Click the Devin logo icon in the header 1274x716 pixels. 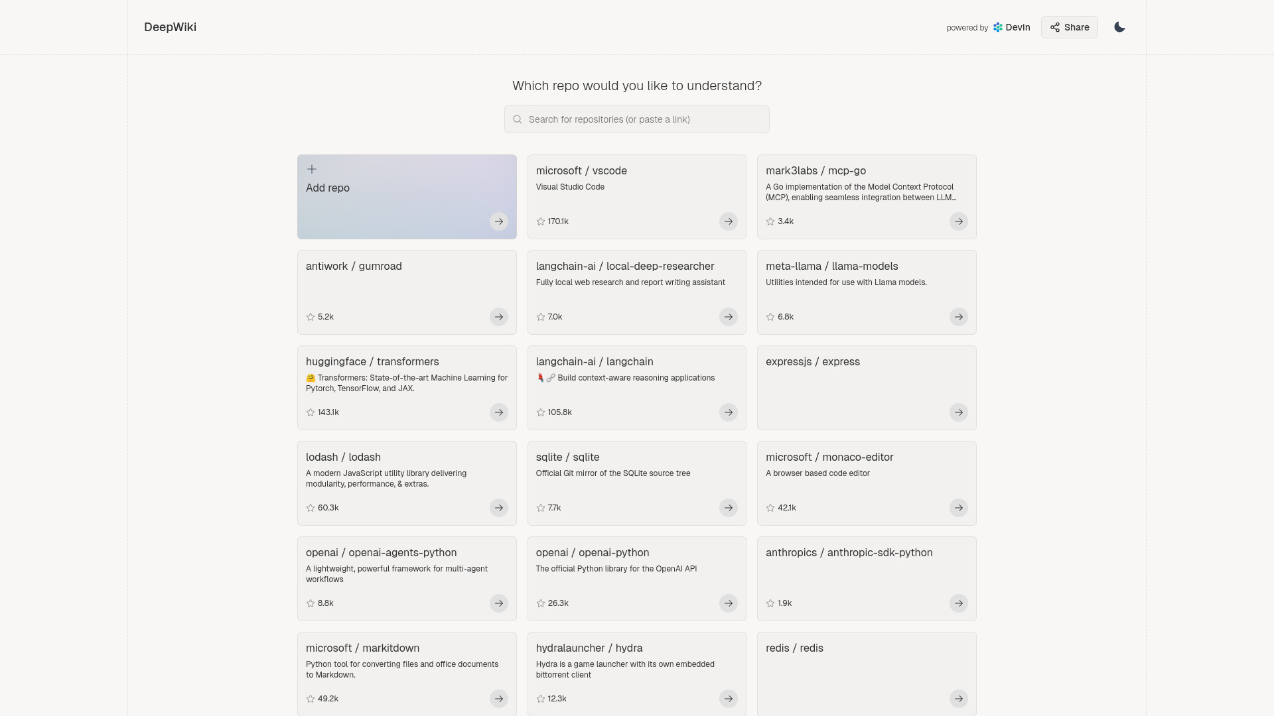997,27
